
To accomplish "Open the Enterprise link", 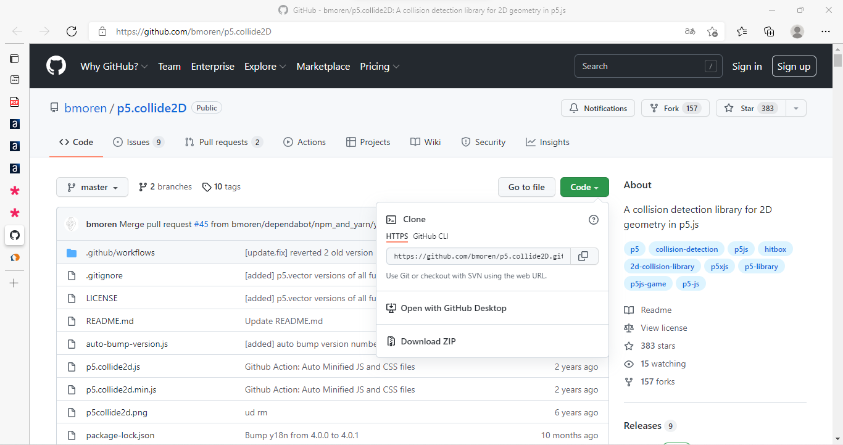I will click(x=213, y=66).
